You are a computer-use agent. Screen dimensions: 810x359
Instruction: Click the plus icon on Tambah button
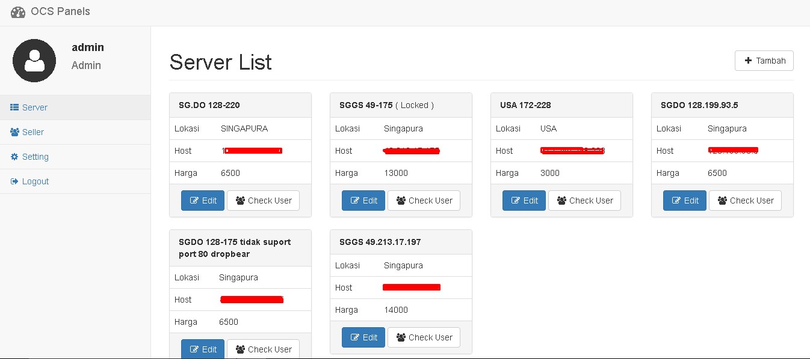pyautogui.click(x=748, y=60)
